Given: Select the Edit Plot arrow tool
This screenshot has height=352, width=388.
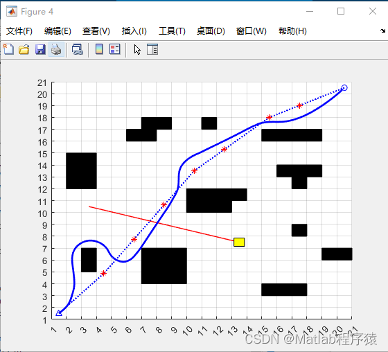Looking at the screenshot, I should point(137,49).
